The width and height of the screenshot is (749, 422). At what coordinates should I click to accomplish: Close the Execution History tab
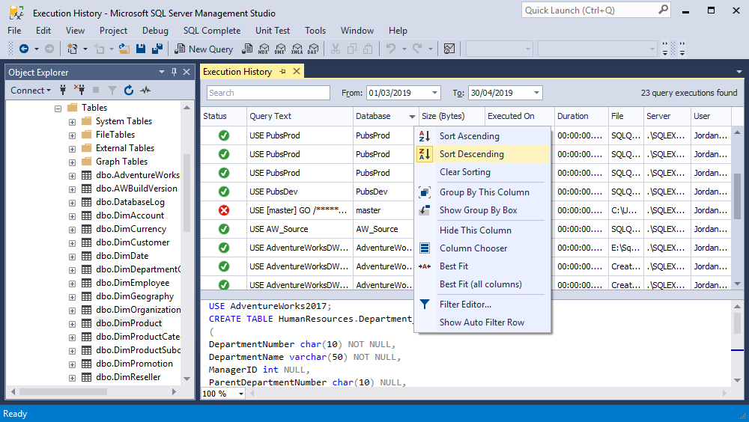point(297,71)
